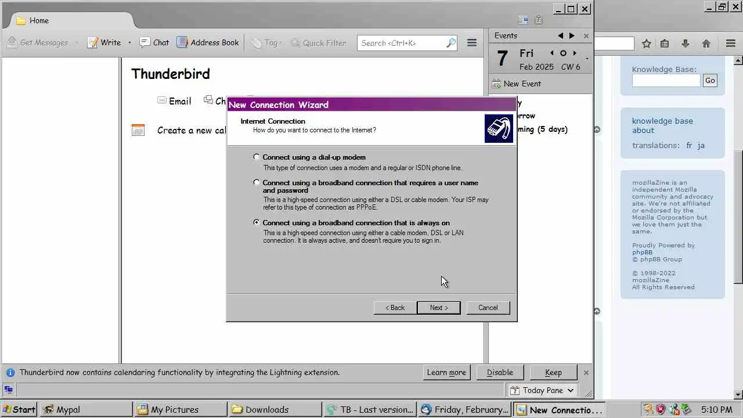Click Learn more about Lightning
The width and height of the screenshot is (743, 418).
(x=446, y=372)
